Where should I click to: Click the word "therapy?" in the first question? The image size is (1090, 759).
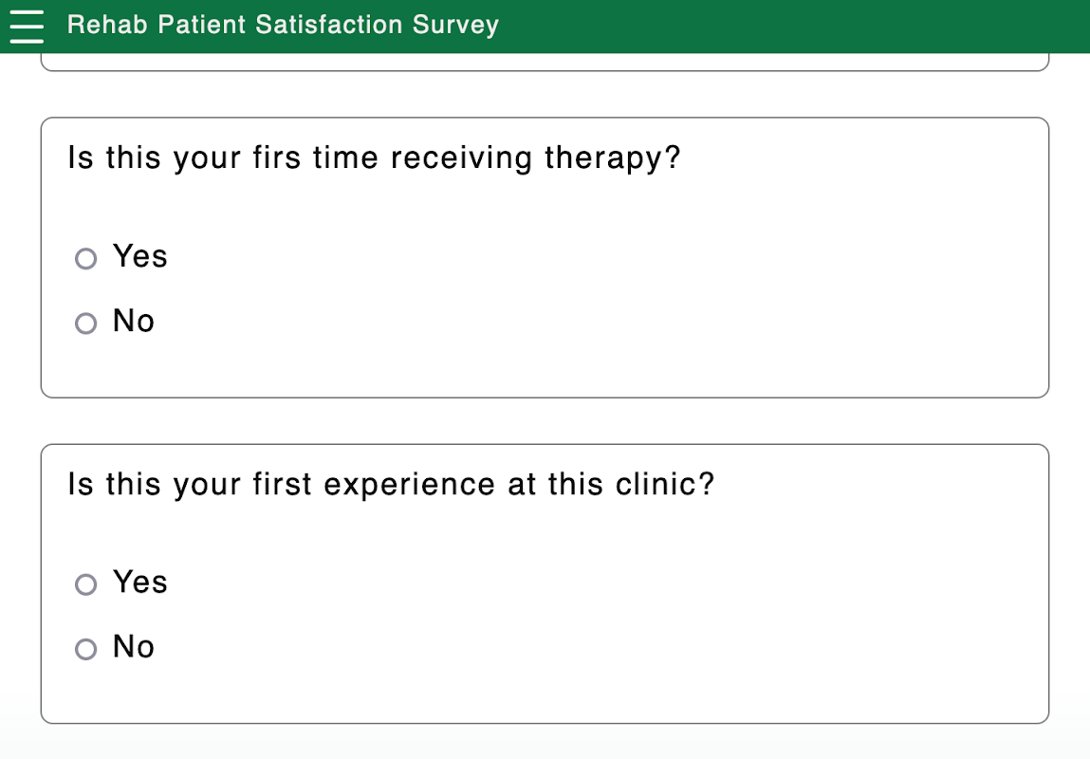pyautogui.click(x=613, y=158)
